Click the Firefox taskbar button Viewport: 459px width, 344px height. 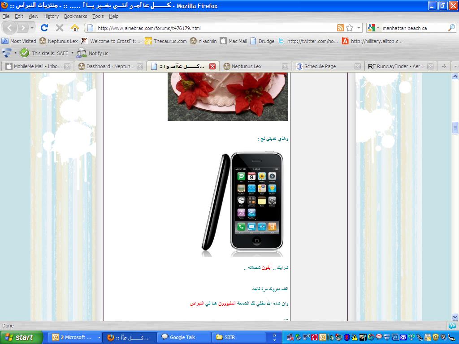tap(130, 337)
